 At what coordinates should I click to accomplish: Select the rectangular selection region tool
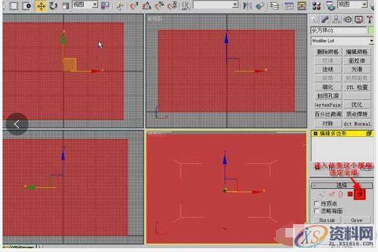[14, 6]
